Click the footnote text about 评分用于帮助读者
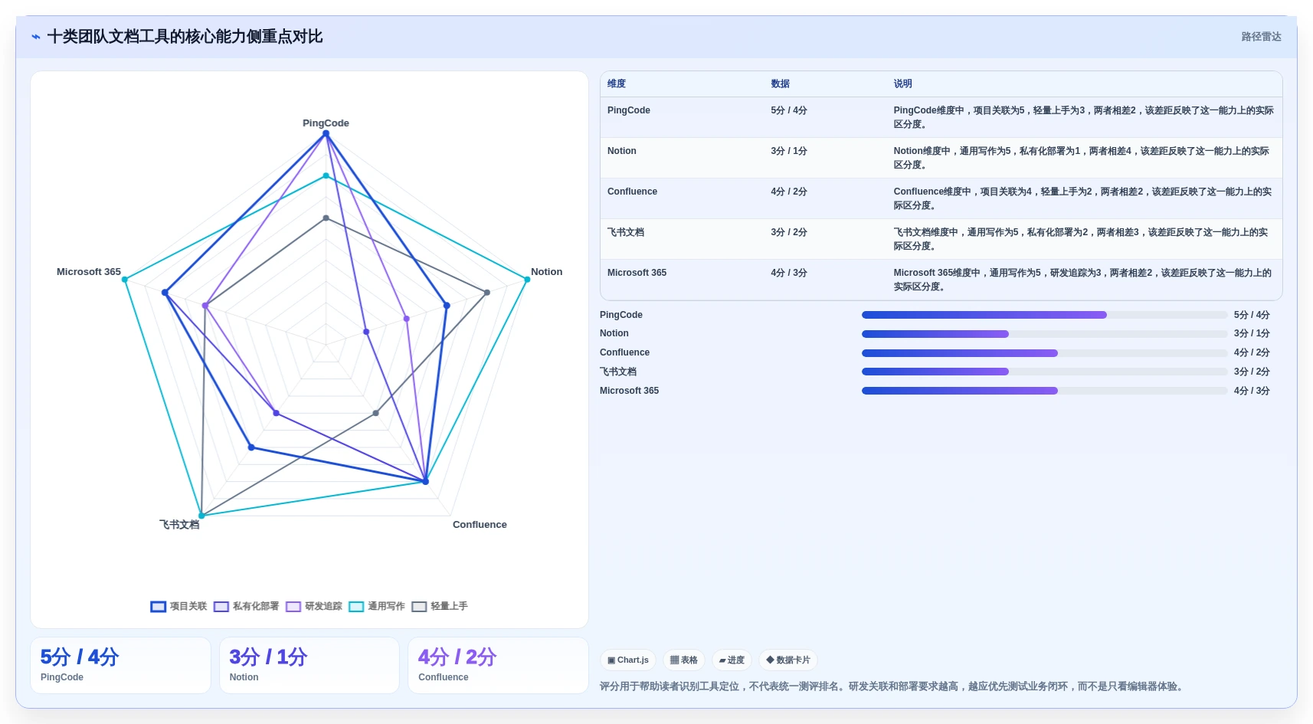Screen dimensions: 1313x724 pos(893,686)
